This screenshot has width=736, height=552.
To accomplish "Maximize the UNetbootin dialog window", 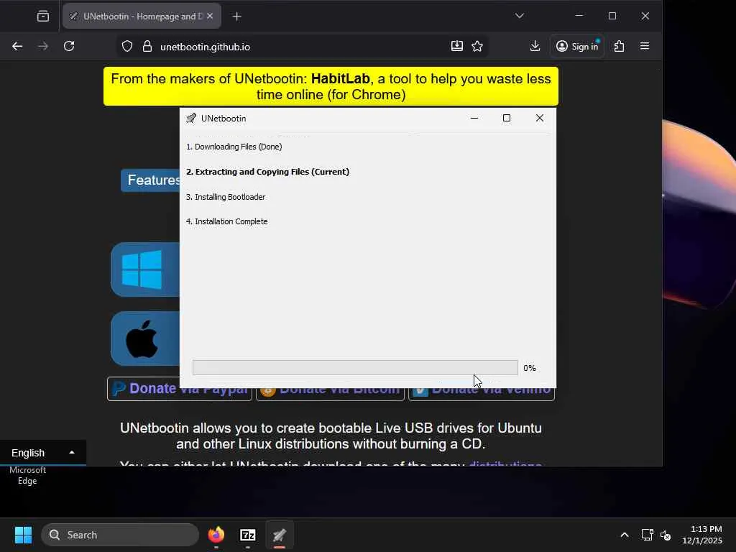I will 507,119.
